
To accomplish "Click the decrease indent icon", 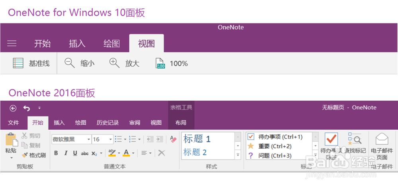I will 150,139.
